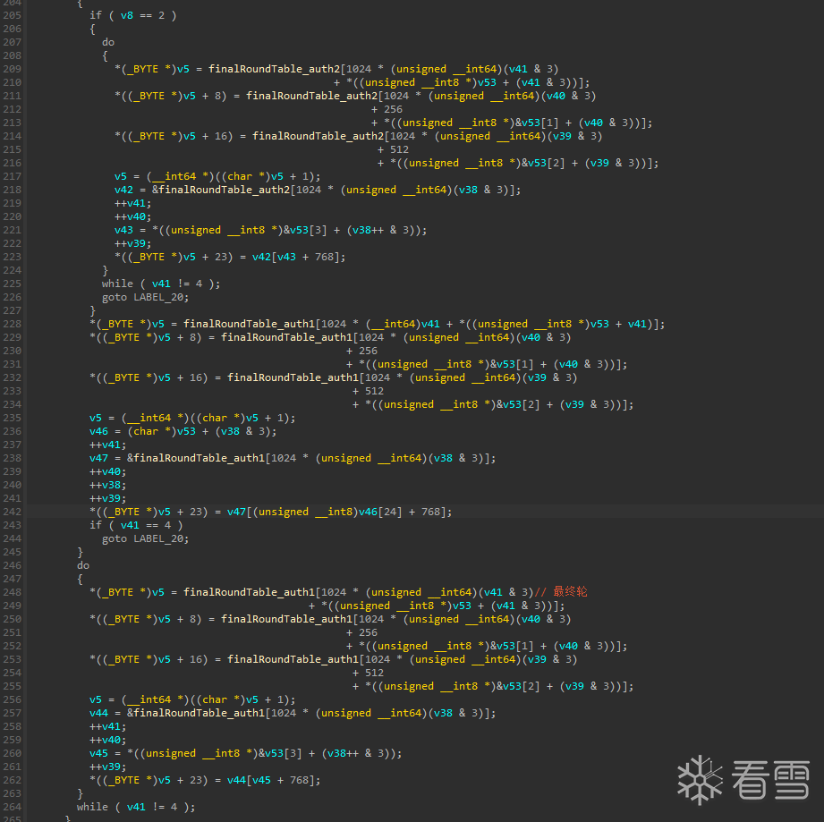Click the '+ 512' offset on line 233
The image size is (824, 822).
pyautogui.click(x=368, y=391)
